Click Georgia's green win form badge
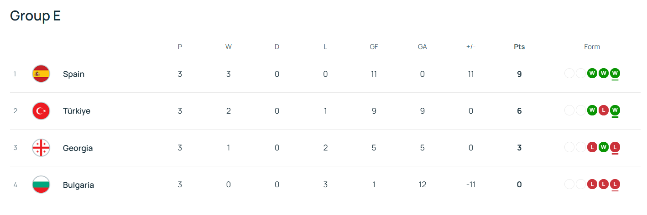The width and height of the screenshot is (647, 215). 603,147
